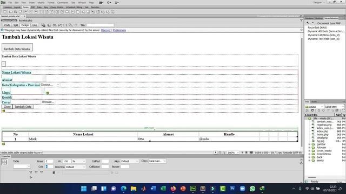Click the Clear Column Widths icon in Properties
The image size is (346, 194).
pos(31,172)
